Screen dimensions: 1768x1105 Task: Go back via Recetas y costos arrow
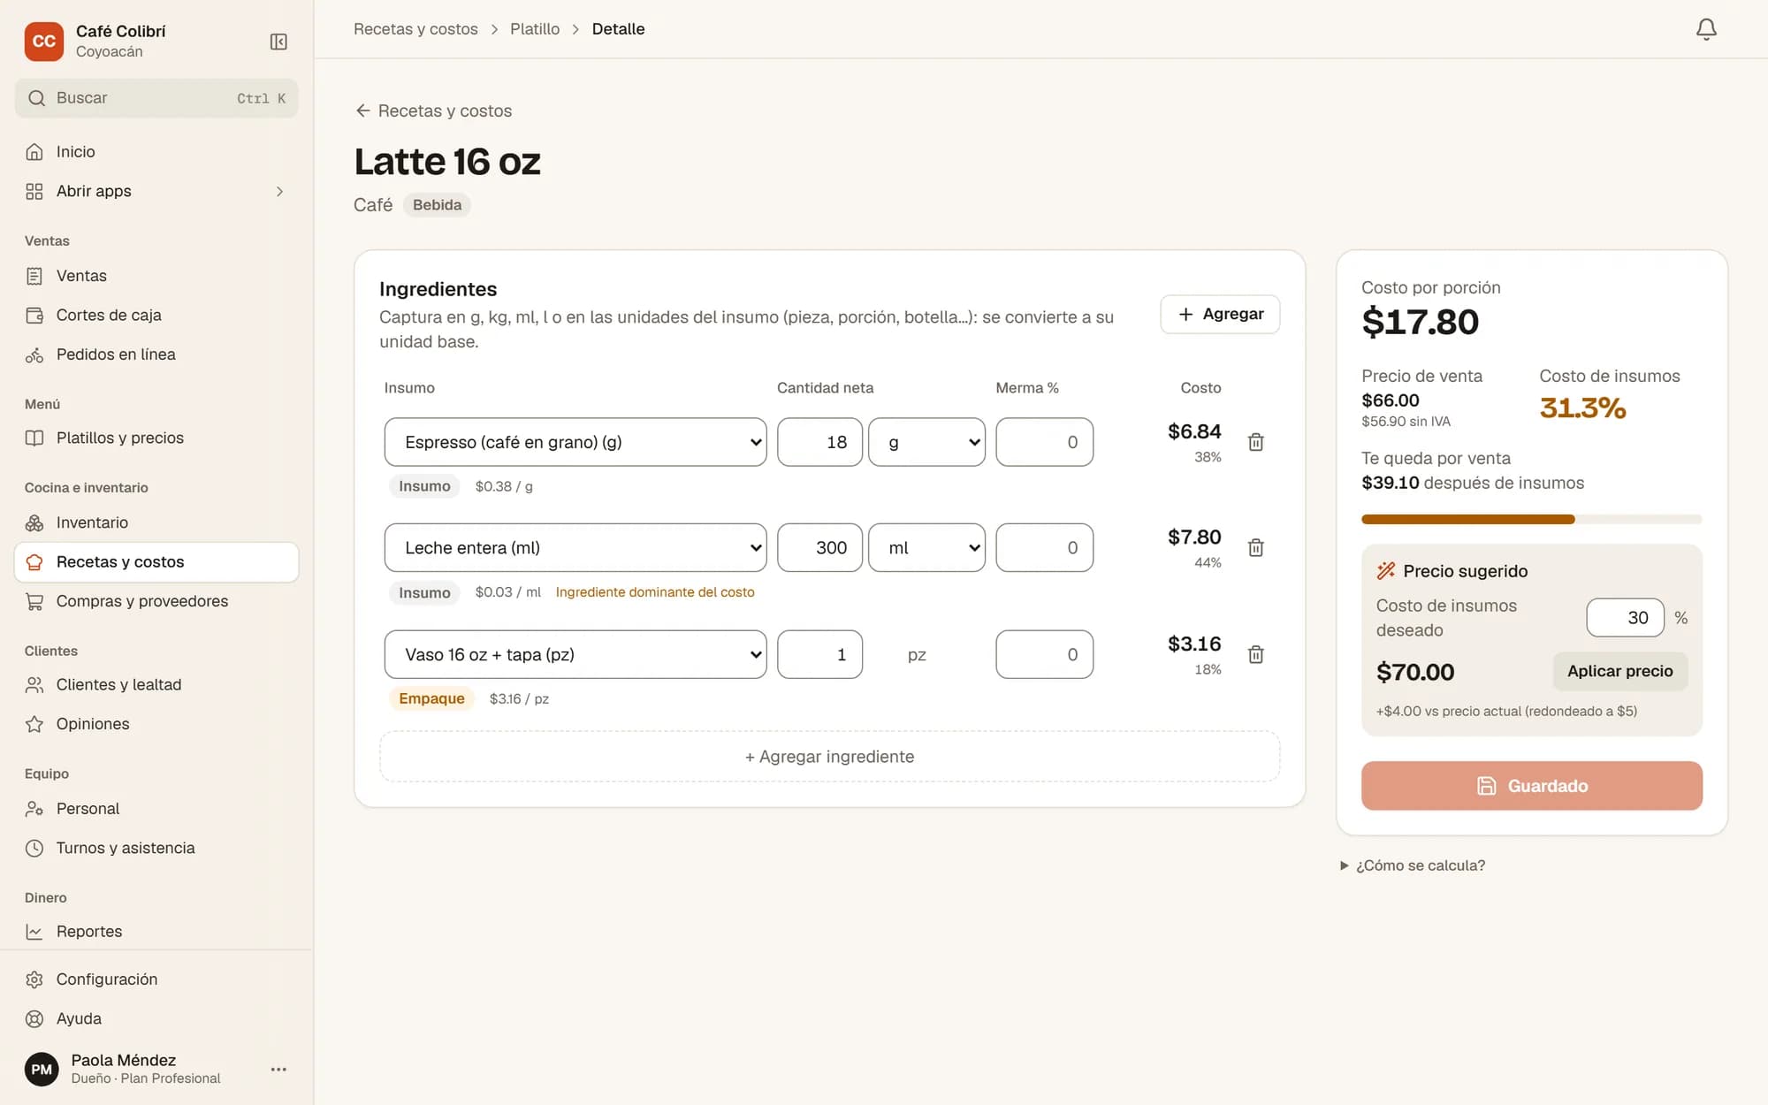tap(433, 110)
